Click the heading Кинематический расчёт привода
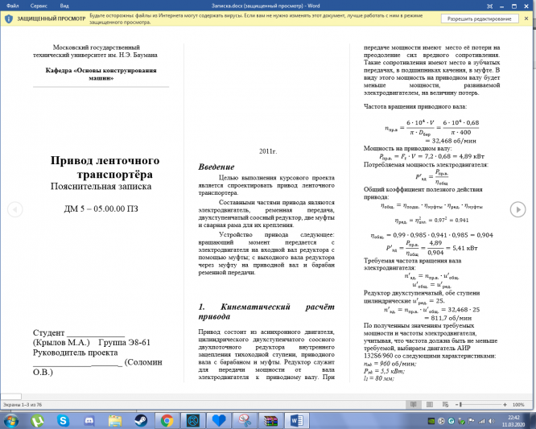 (x=266, y=311)
